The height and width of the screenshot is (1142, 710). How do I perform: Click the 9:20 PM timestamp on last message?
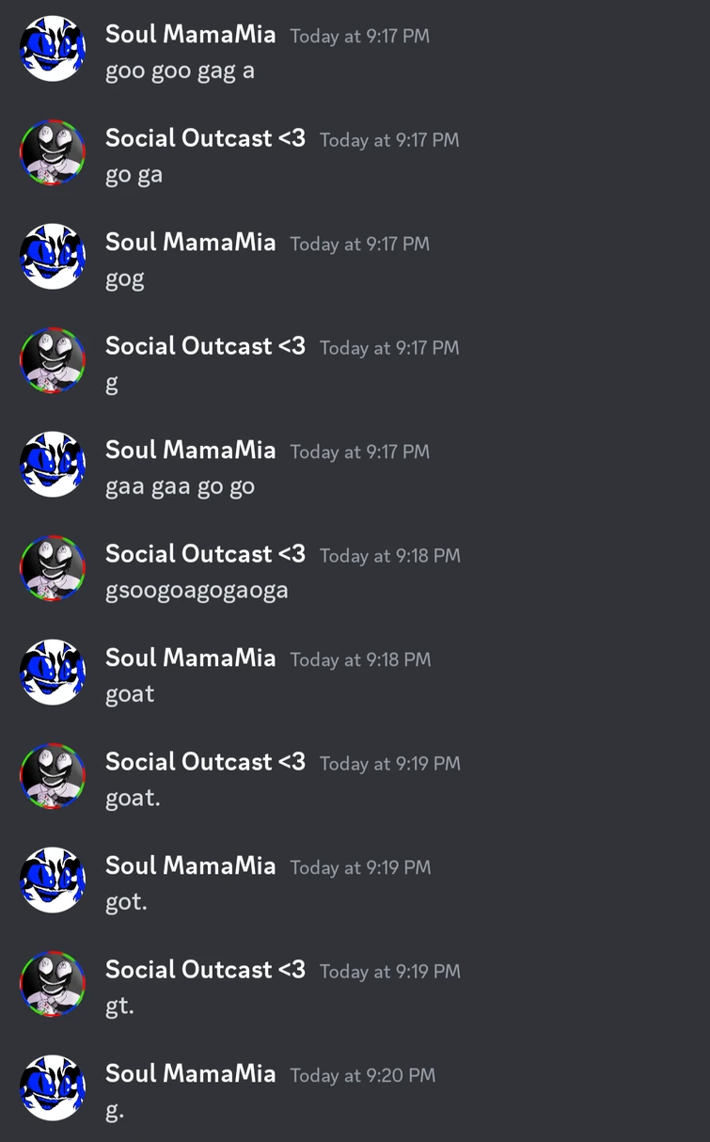(363, 1075)
